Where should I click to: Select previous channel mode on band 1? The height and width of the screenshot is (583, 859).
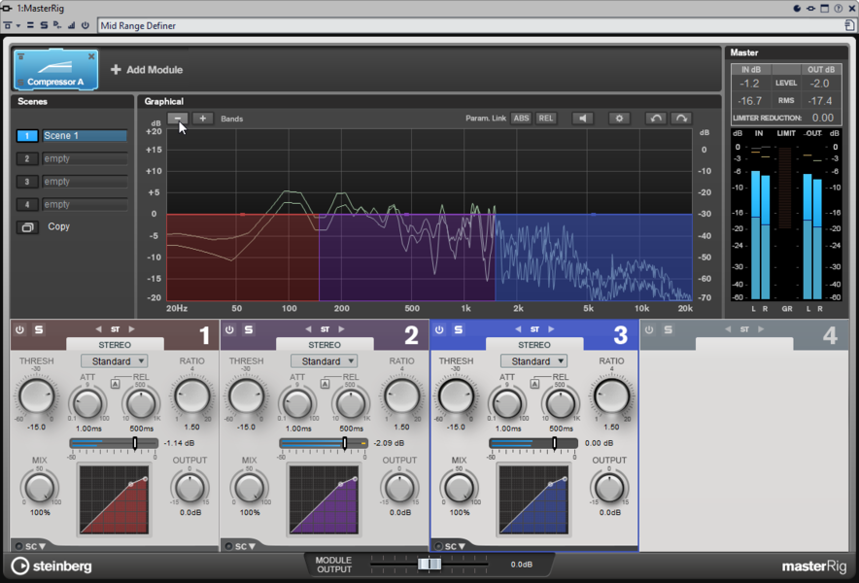point(98,329)
